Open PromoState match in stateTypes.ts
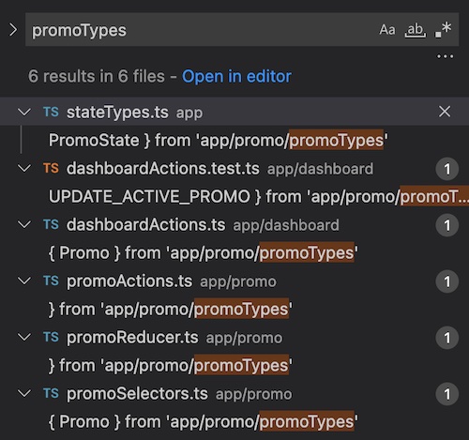Image resolution: width=469 pixels, height=440 pixels. click(x=219, y=140)
